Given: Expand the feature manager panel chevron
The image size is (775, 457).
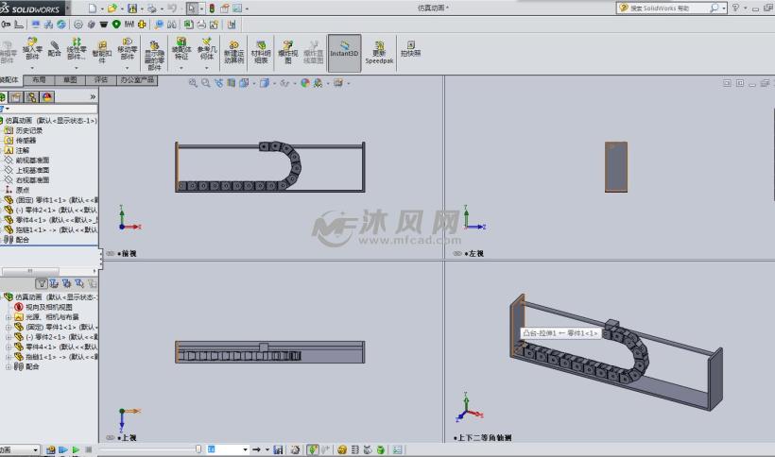Looking at the screenshot, I should point(93,96).
